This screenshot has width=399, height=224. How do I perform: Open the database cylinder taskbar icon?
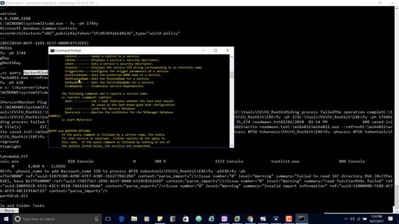(173, 219)
